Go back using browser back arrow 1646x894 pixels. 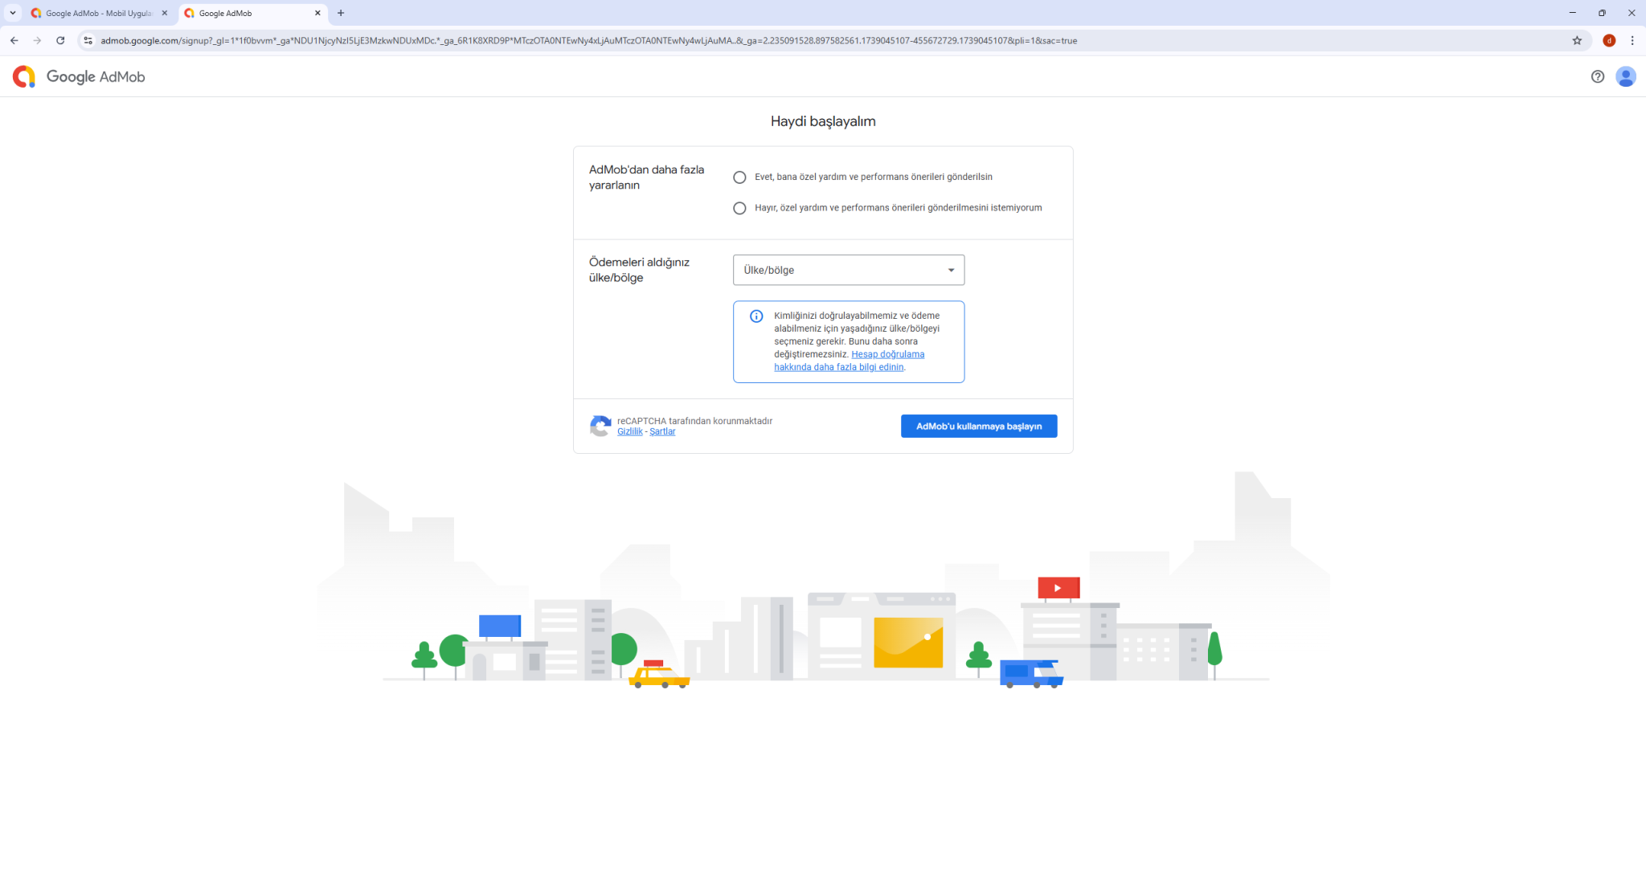14,40
